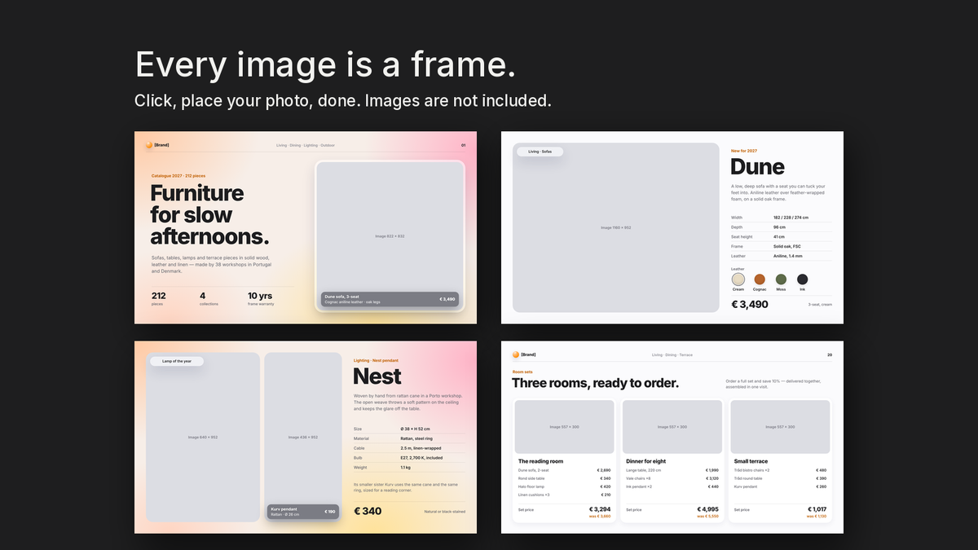
Task: Click the 'Dune sofa, 3-seat' caption bar
Action: 390,299
